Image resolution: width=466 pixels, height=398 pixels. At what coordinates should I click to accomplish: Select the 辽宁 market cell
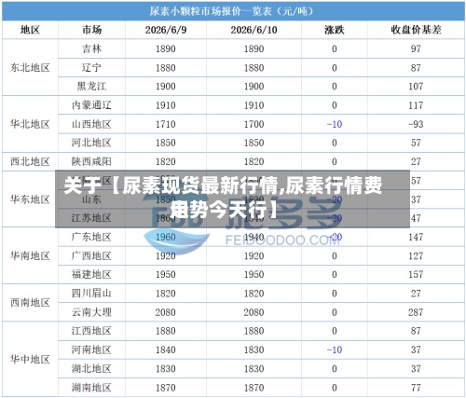click(x=91, y=67)
